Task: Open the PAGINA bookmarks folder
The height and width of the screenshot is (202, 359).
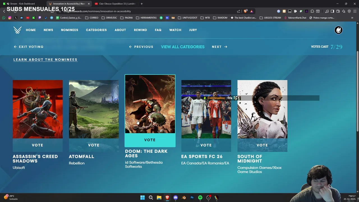Action: pyautogui.click(x=126, y=18)
